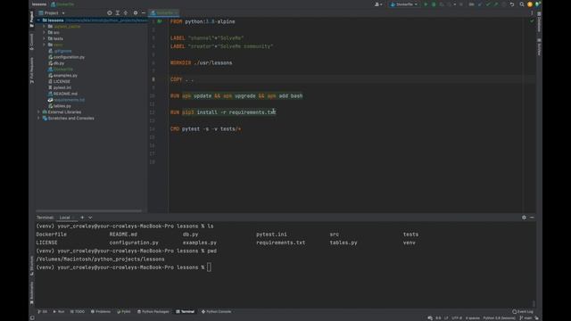Click the Python 3.8 interpreter status widget
Screen dimensions: 571x321
pyautogui.click(x=499, y=318)
